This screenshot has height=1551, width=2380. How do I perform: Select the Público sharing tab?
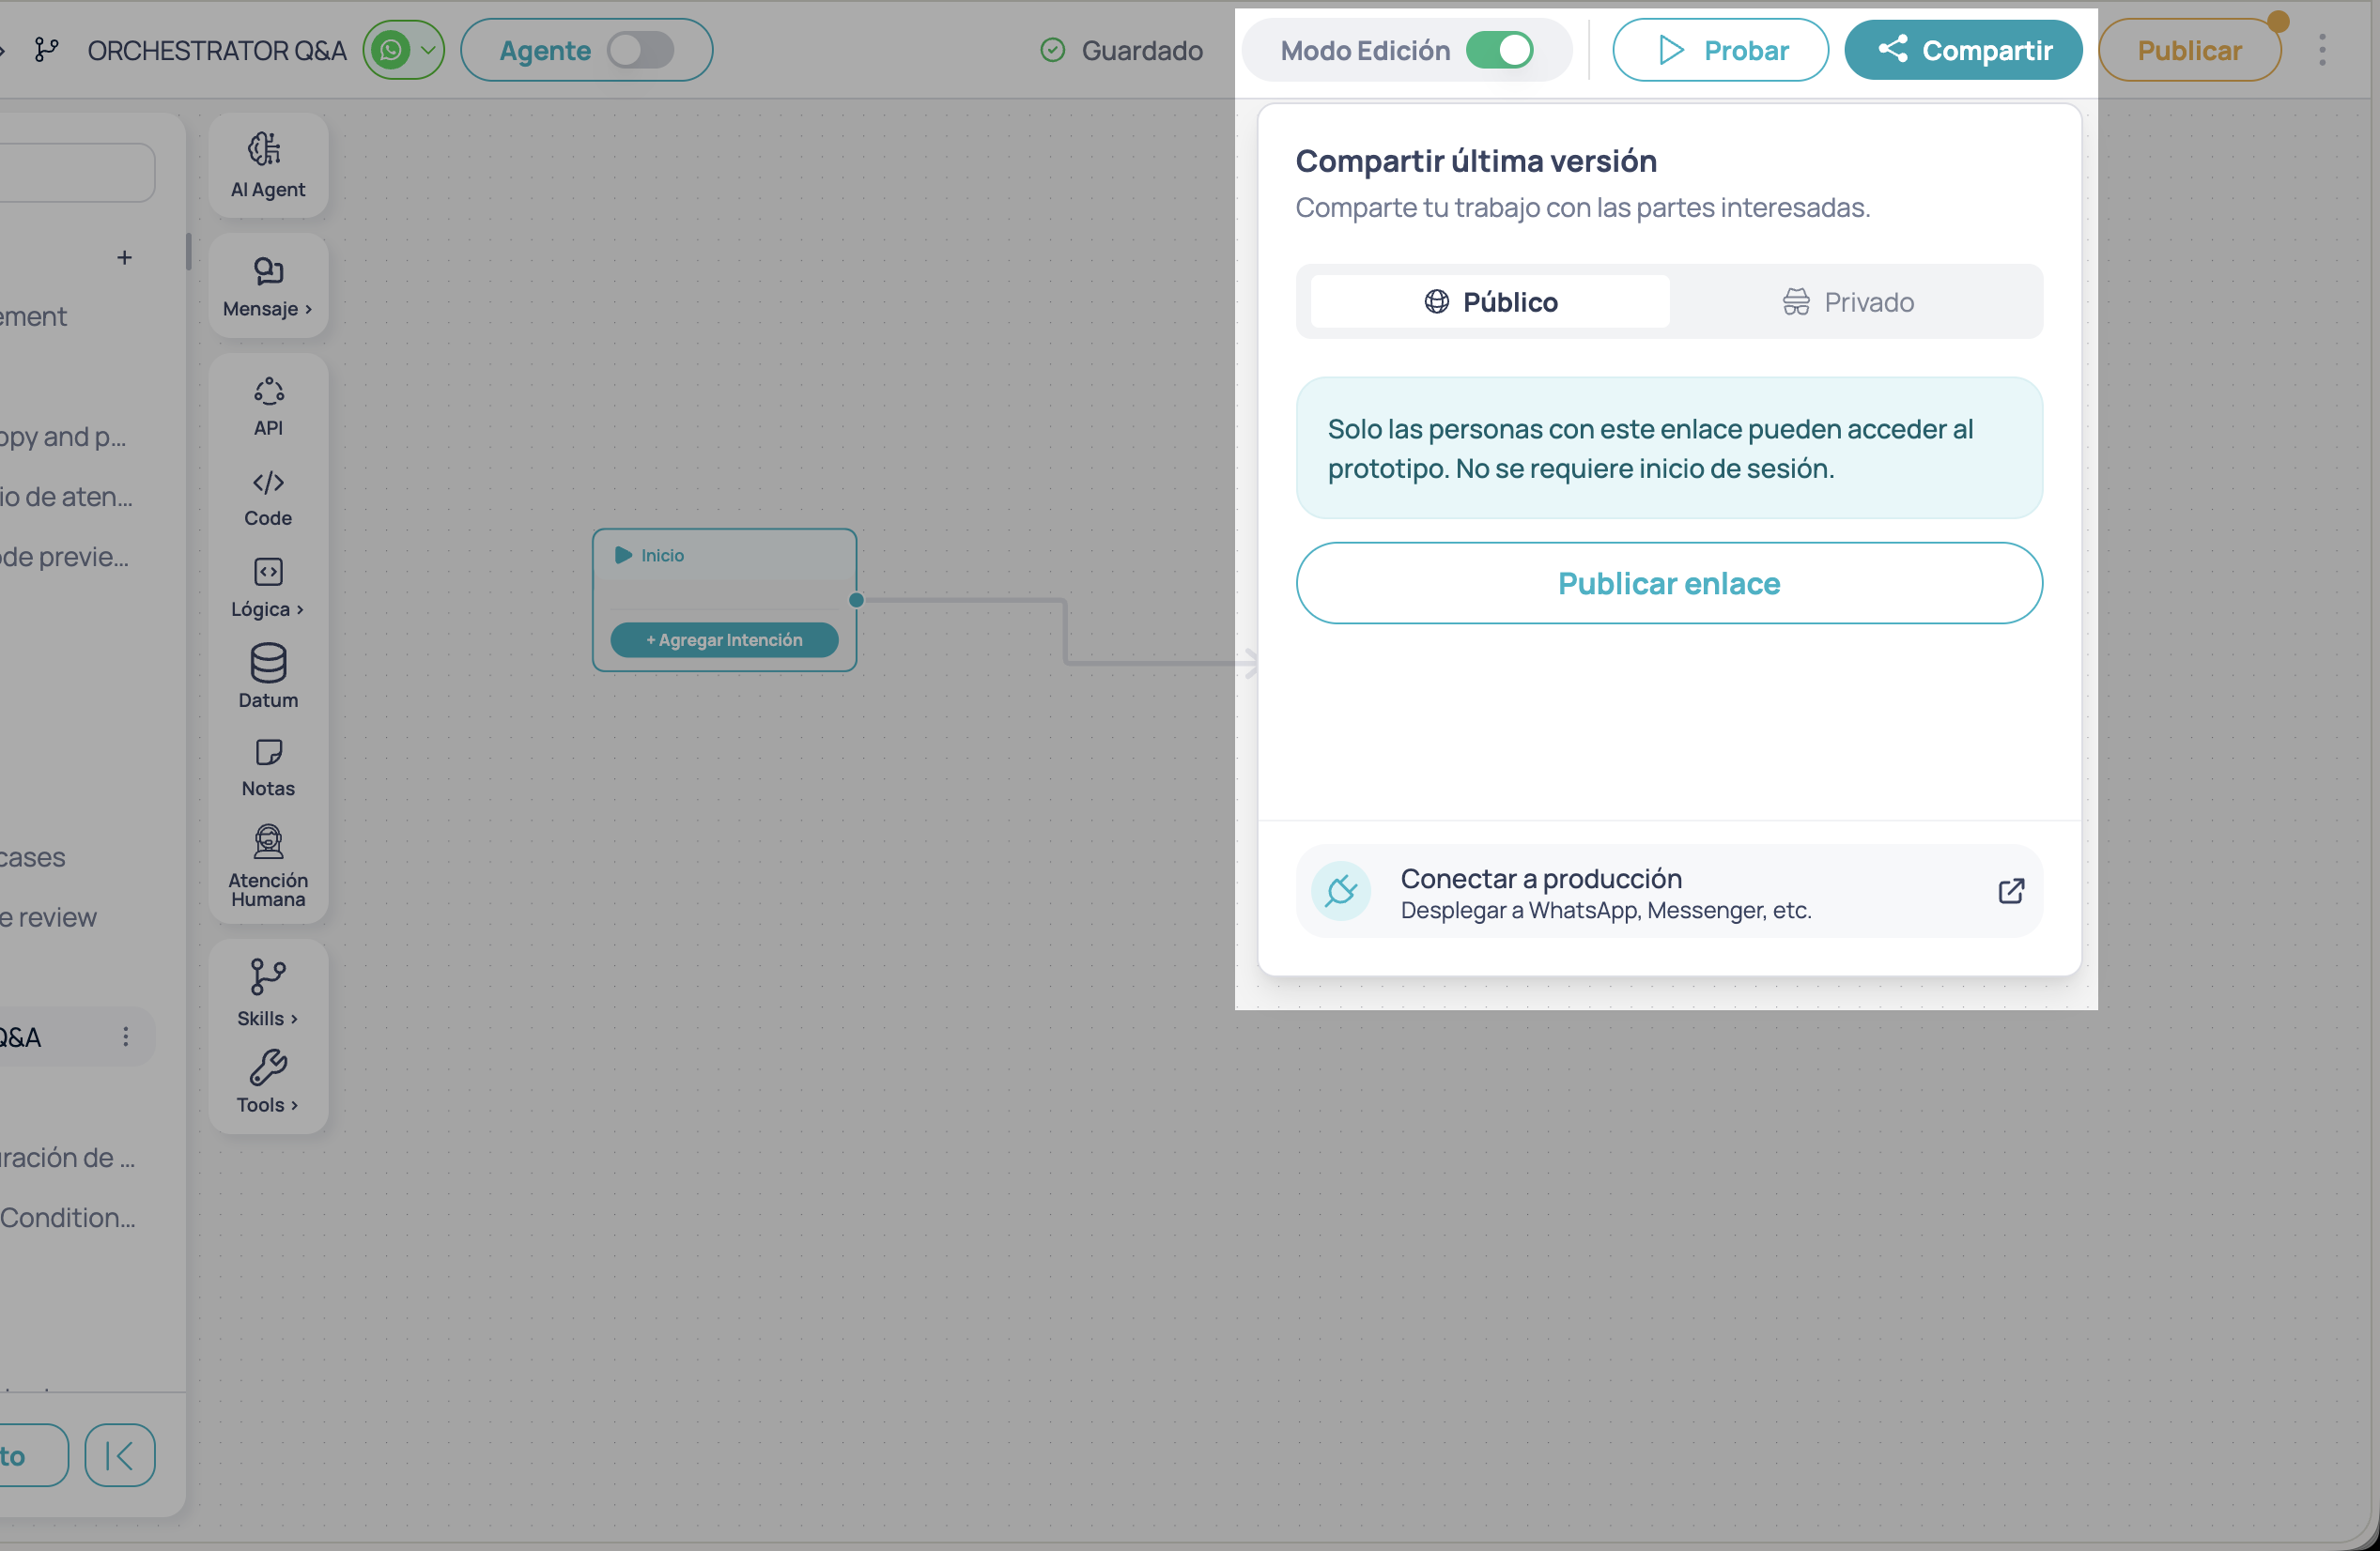point(1489,301)
